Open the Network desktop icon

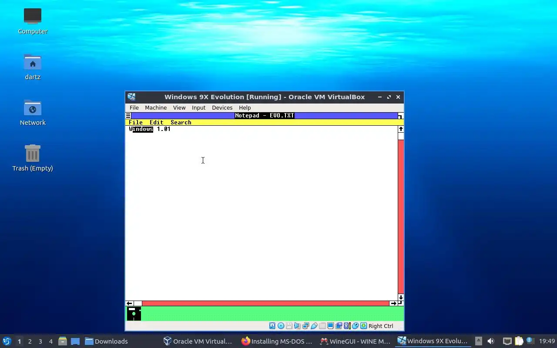(33, 113)
